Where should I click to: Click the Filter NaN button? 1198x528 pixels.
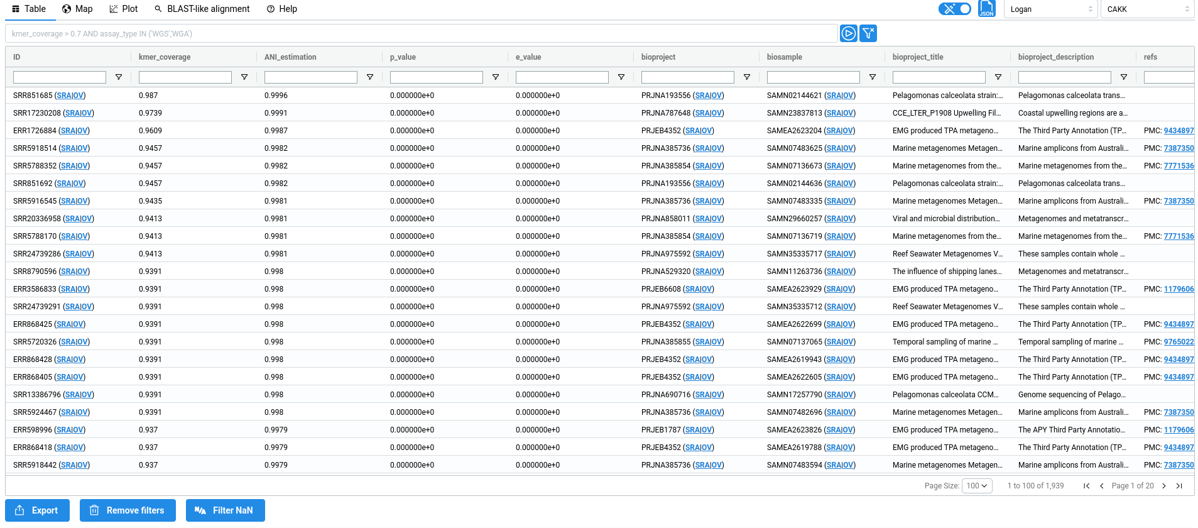[x=226, y=510]
